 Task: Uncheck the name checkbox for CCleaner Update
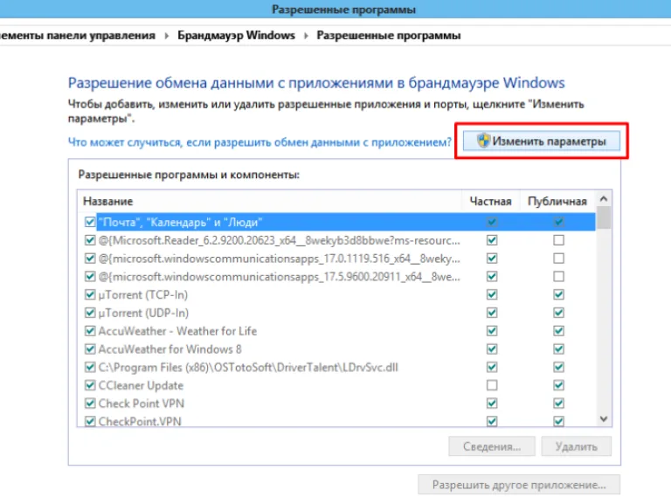(90, 385)
